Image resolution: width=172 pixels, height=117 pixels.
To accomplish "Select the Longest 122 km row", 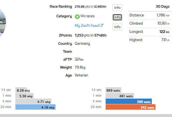I will tap(149, 32).
